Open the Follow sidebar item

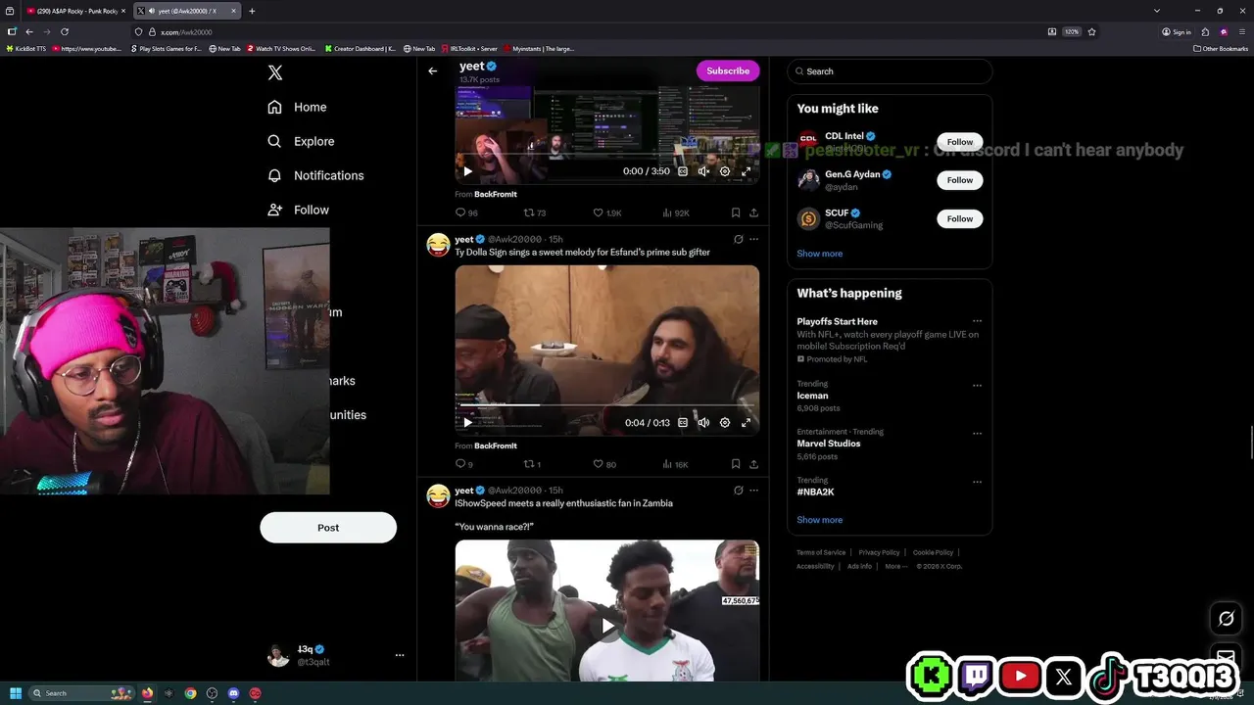pos(298,210)
